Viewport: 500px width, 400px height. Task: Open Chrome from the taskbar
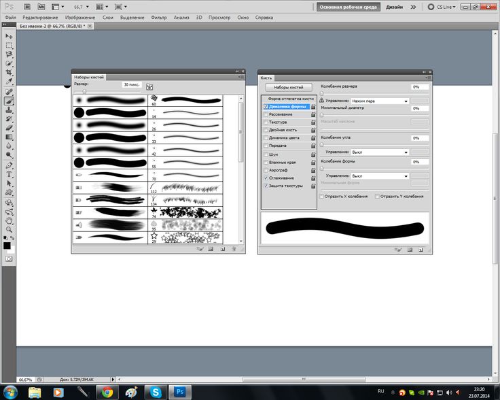(107, 392)
